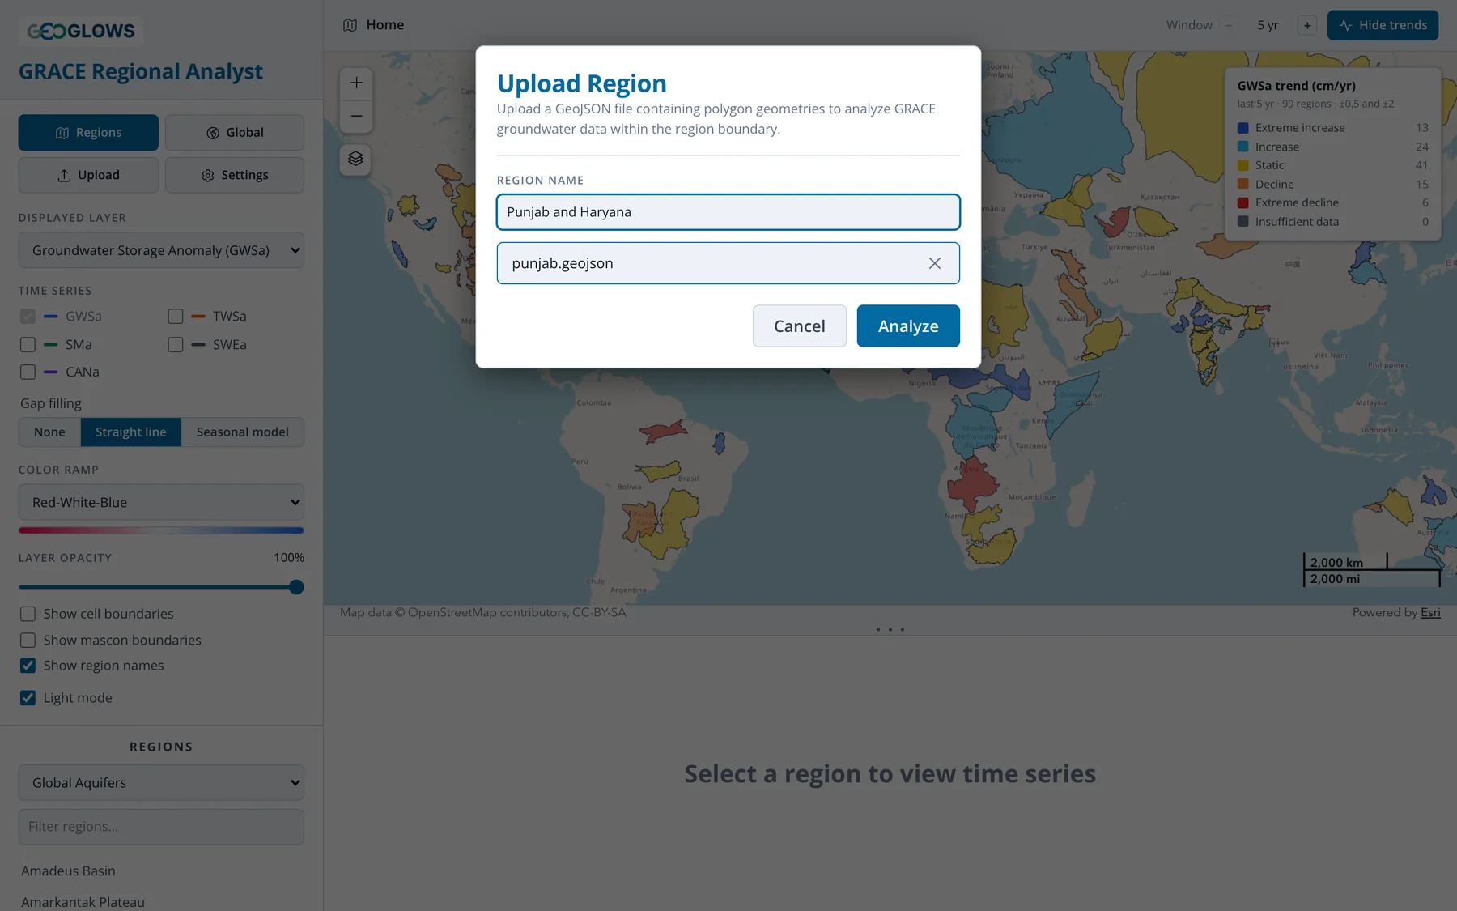The height and width of the screenshot is (911, 1457).
Task: Click the Extreme increase legend swatch
Action: (1242, 128)
